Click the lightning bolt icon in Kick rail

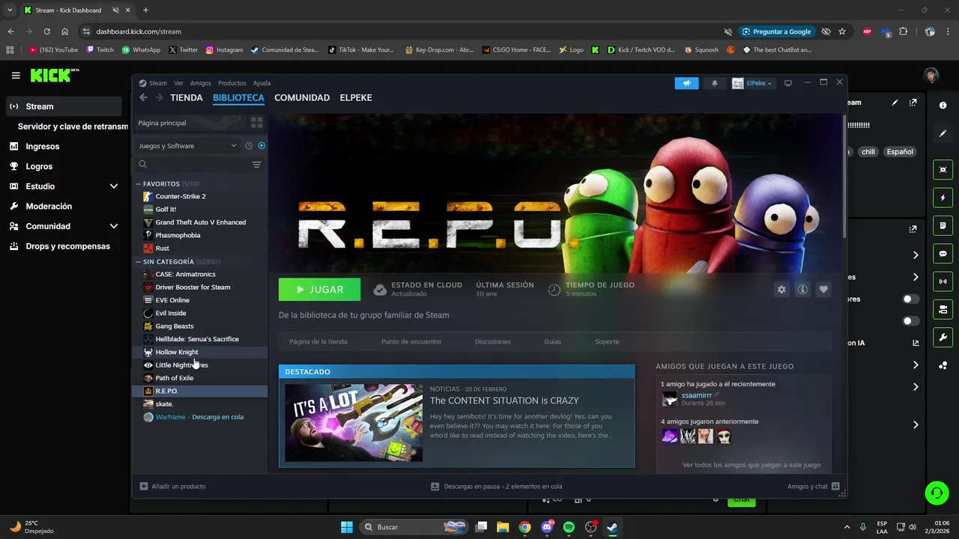tap(943, 198)
